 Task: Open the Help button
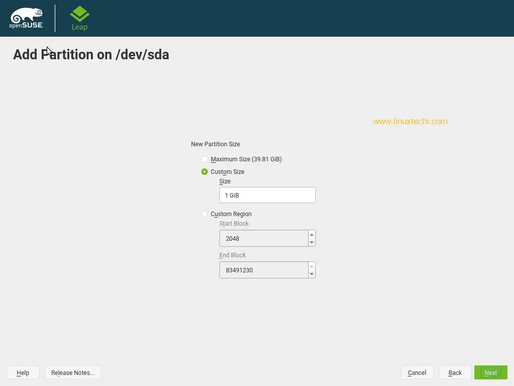coord(23,372)
